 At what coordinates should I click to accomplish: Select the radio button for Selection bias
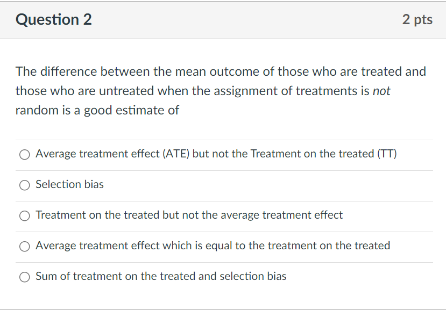coord(24,185)
